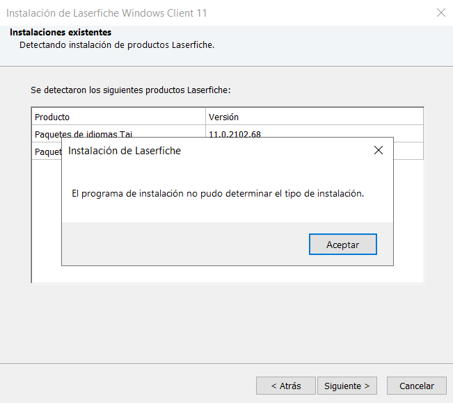Click the installer window title bar text

[x=106, y=13]
